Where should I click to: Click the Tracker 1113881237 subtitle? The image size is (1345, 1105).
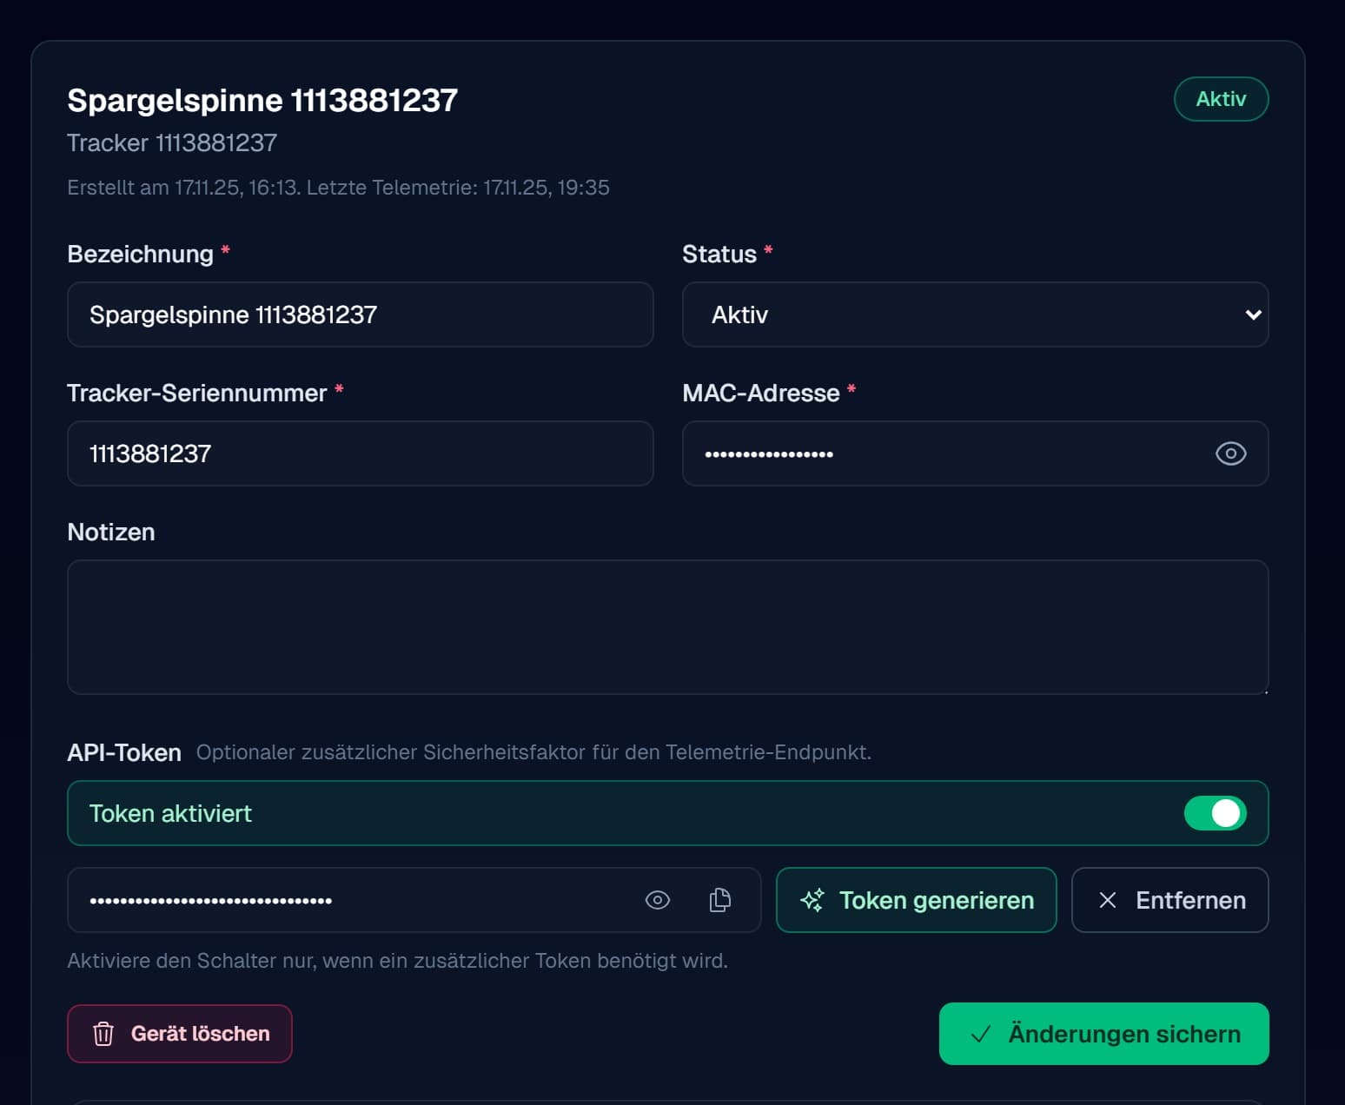pyautogui.click(x=171, y=142)
